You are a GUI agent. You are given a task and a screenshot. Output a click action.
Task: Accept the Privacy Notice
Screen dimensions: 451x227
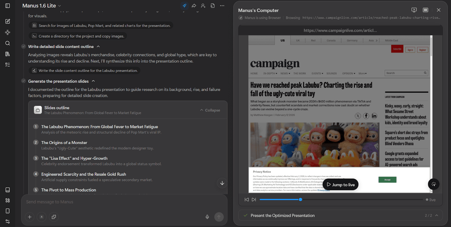tap(387, 180)
